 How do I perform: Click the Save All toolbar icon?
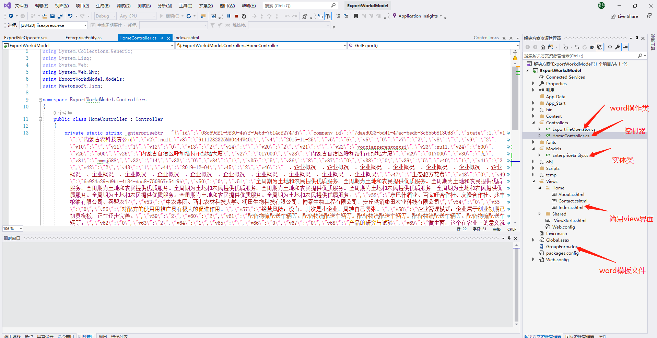click(60, 16)
